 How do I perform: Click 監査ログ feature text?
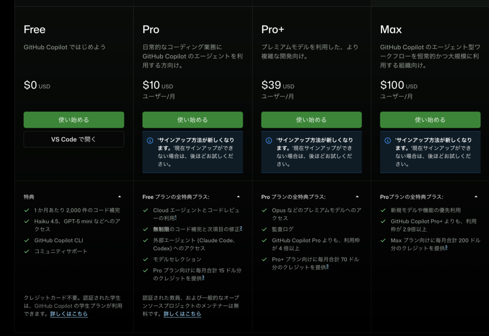(x=283, y=229)
